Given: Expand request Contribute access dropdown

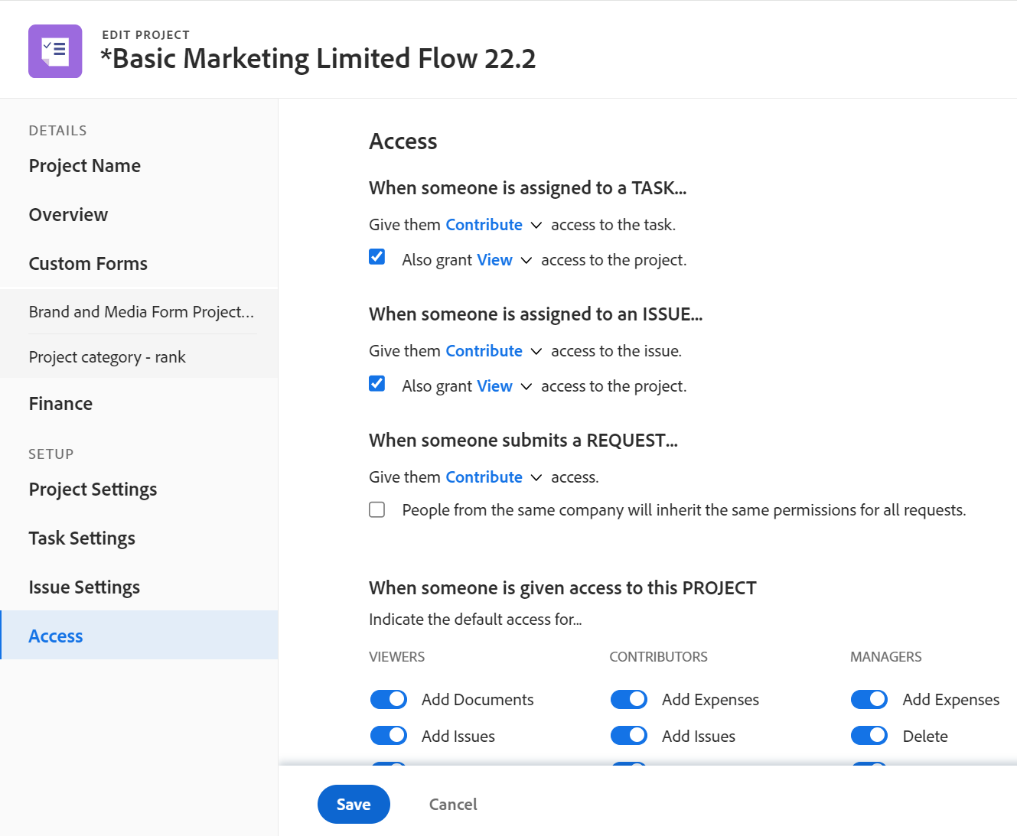Looking at the screenshot, I should pos(494,477).
